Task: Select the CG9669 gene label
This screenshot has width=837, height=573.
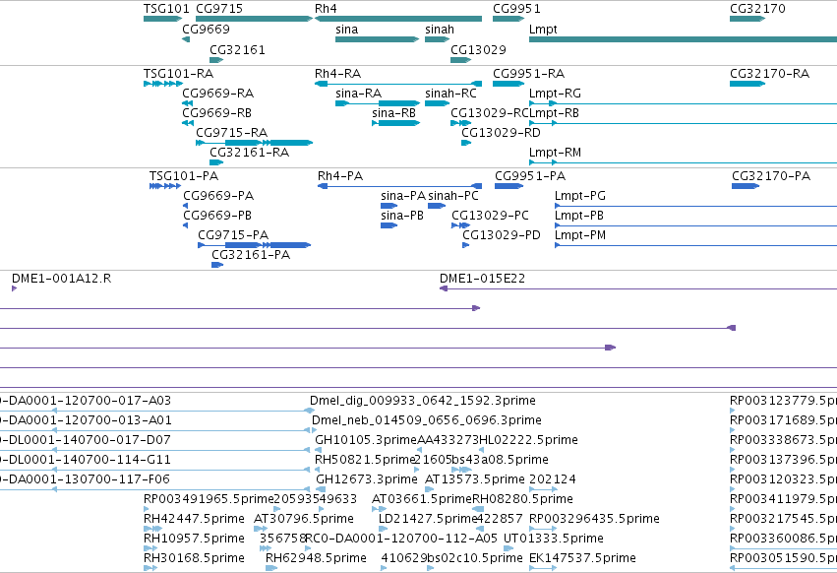Action: (206, 30)
